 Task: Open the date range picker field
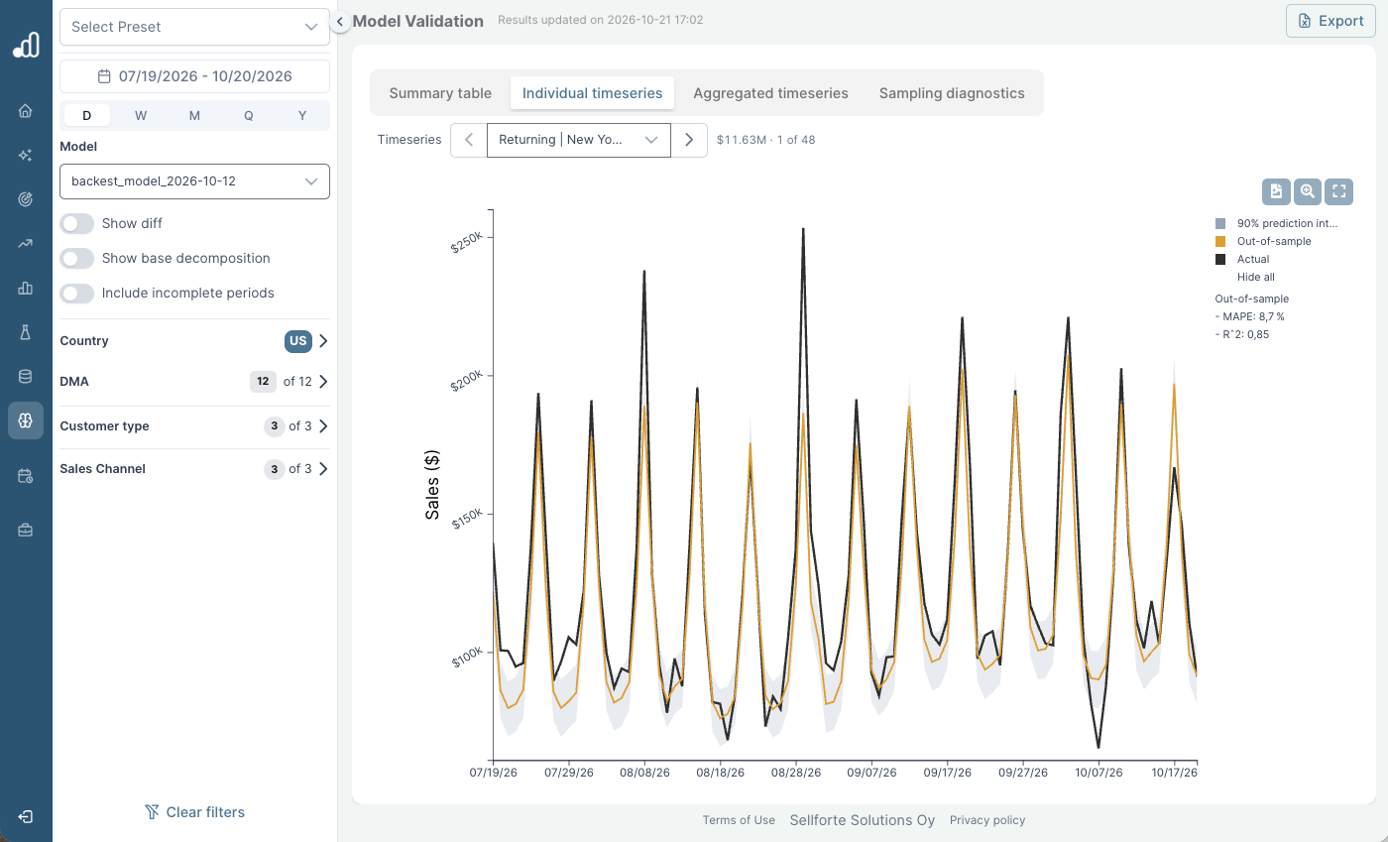point(194,76)
